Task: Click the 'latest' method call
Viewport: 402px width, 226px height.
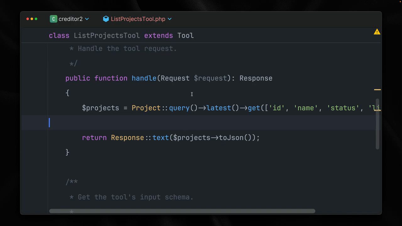Action: click(x=219, y=108)
